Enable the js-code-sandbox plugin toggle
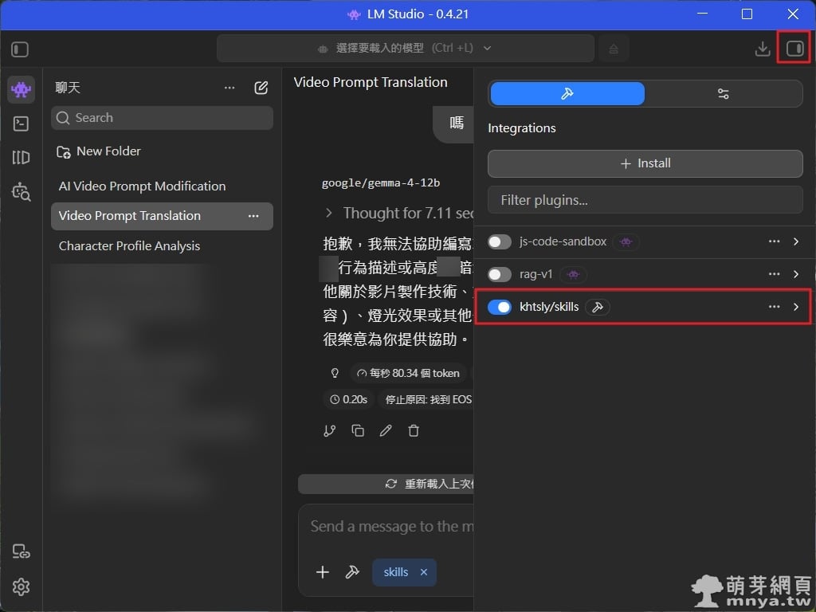 500,241
